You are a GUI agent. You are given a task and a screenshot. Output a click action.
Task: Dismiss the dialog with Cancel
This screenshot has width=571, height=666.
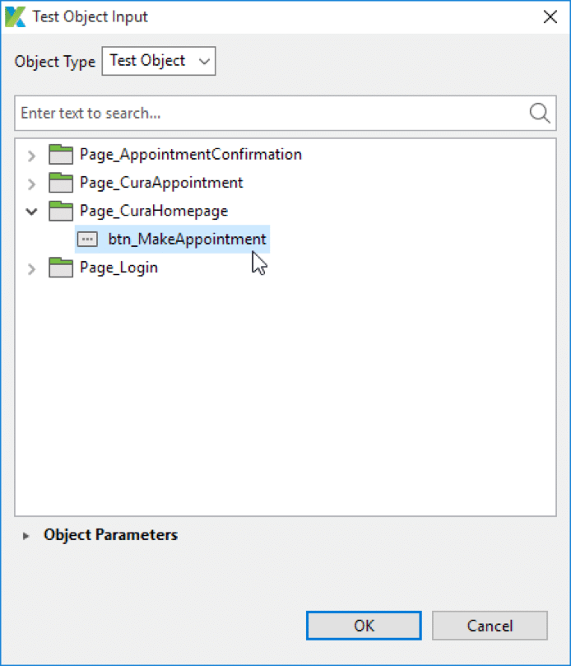(490, 626)
